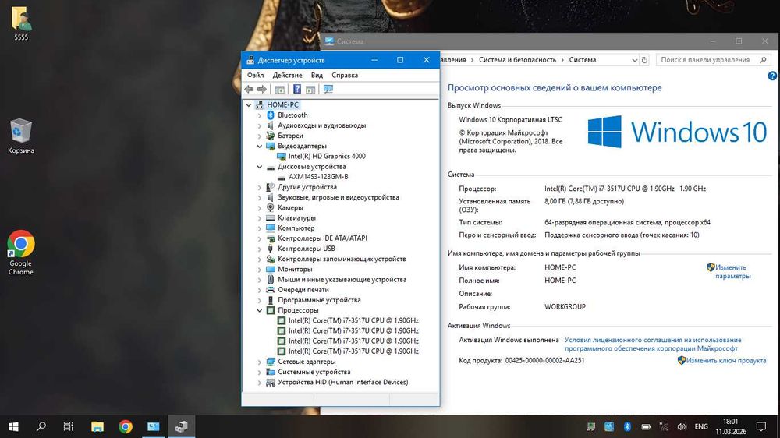Image resolution: width=780 pixels, height=438 pixels.
Task: Open the Файл menu
Action: click(x=256, y=75)
